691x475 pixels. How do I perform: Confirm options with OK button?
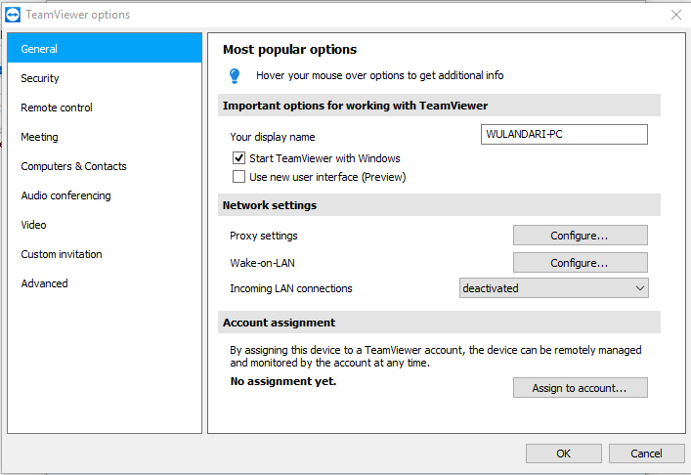click(563, 453)
